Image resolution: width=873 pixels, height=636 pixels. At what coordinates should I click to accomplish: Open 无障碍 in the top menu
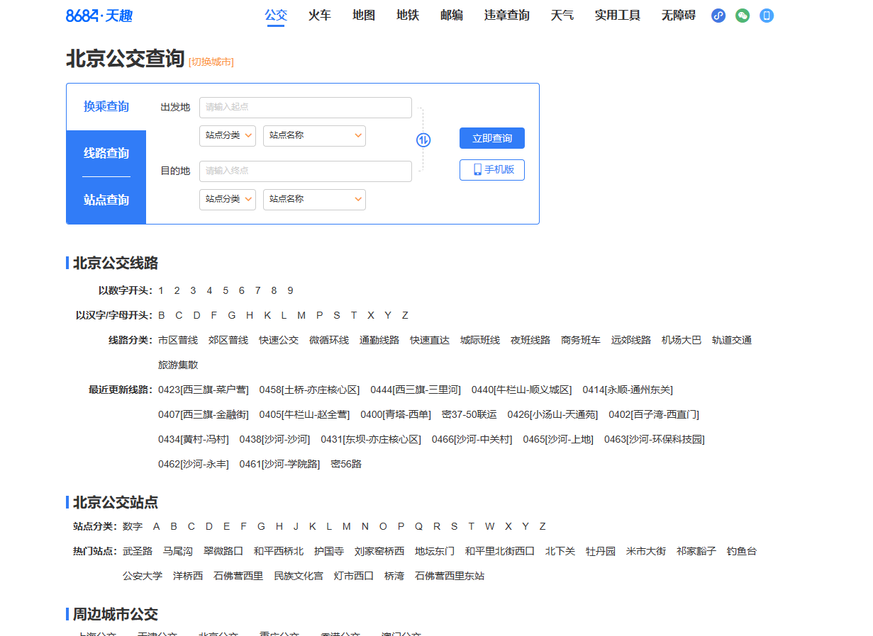pyautogui.click(x=679, y=15)
